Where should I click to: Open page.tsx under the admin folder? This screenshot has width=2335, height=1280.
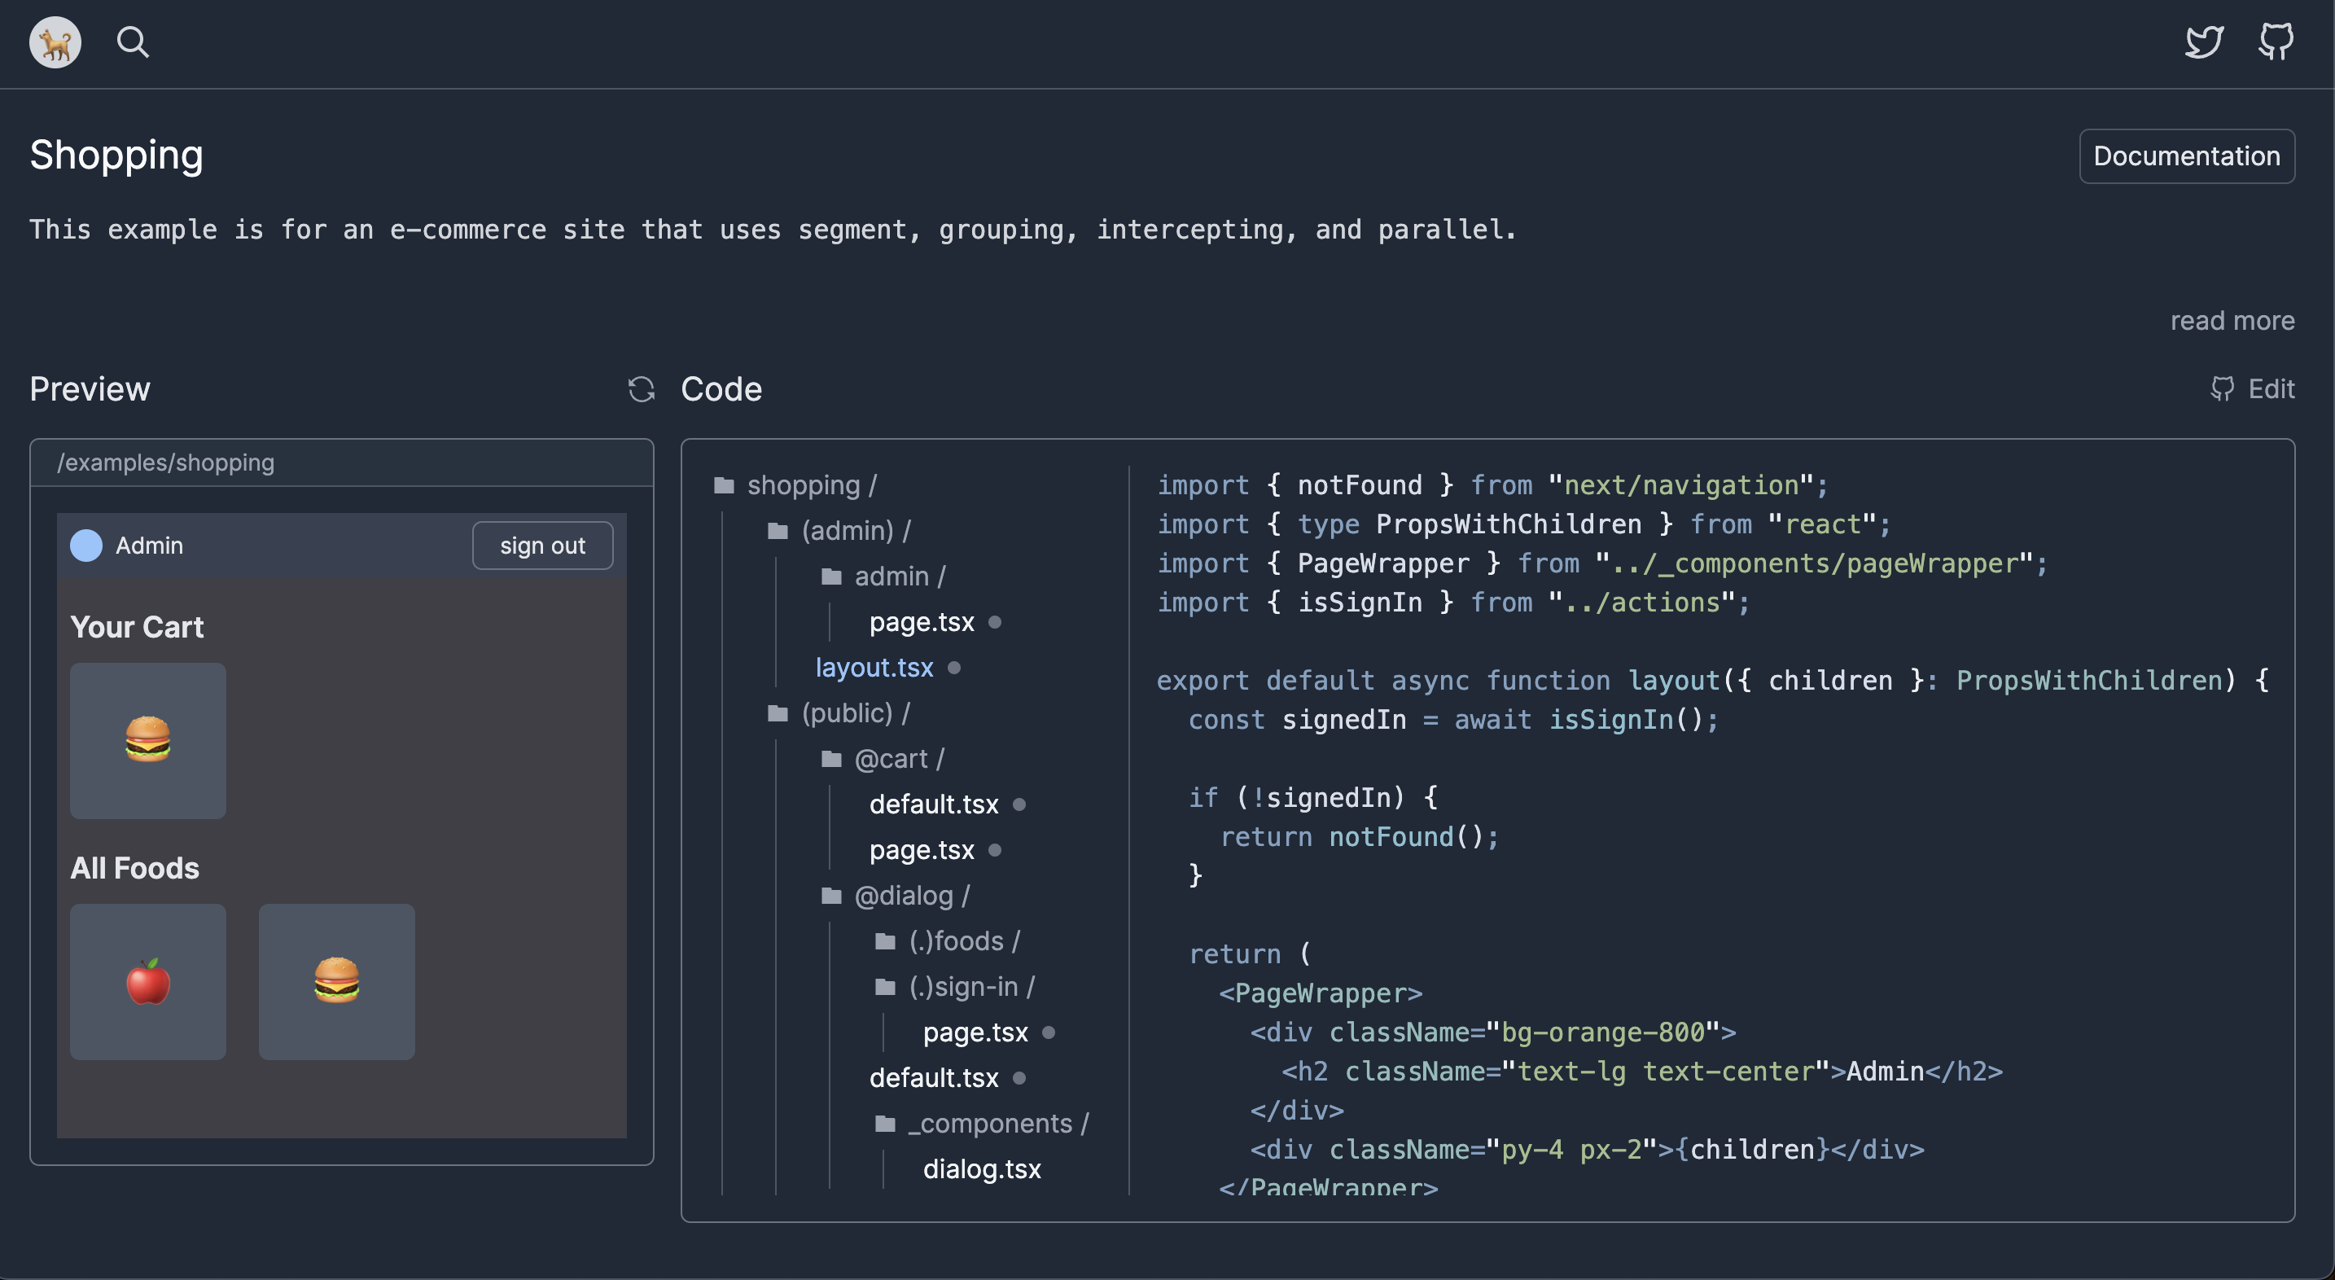(921, 622)
